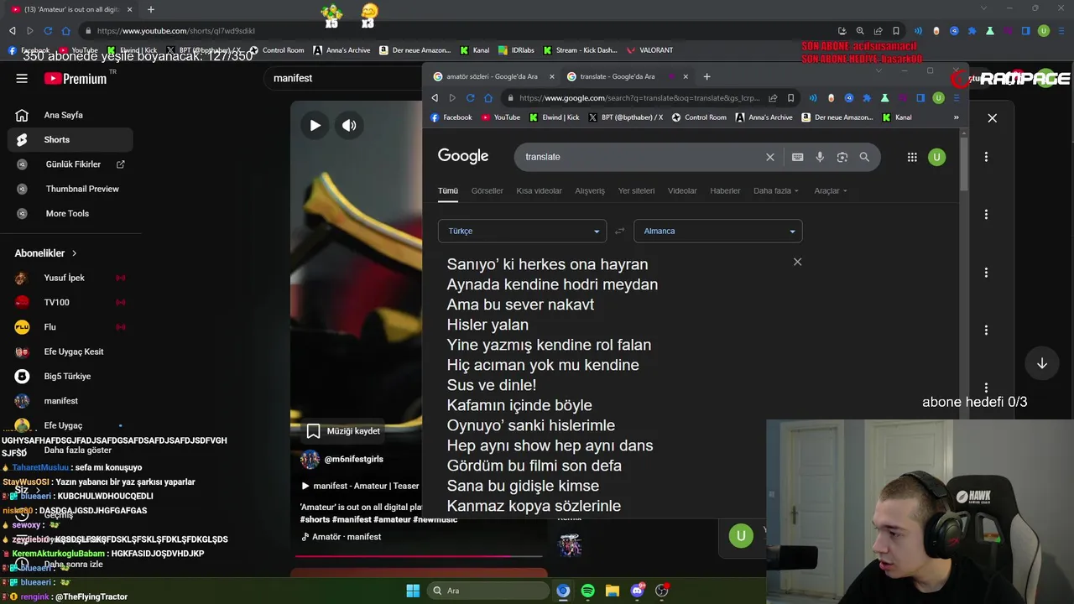The width and height of the screenshot is (1074, 604).
Task: Switch to Haberler results tab
Action: click(x=725, y=190)
